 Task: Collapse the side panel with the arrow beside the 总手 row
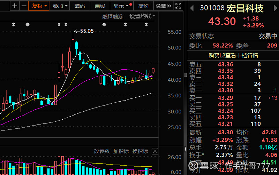pos(186,149)
